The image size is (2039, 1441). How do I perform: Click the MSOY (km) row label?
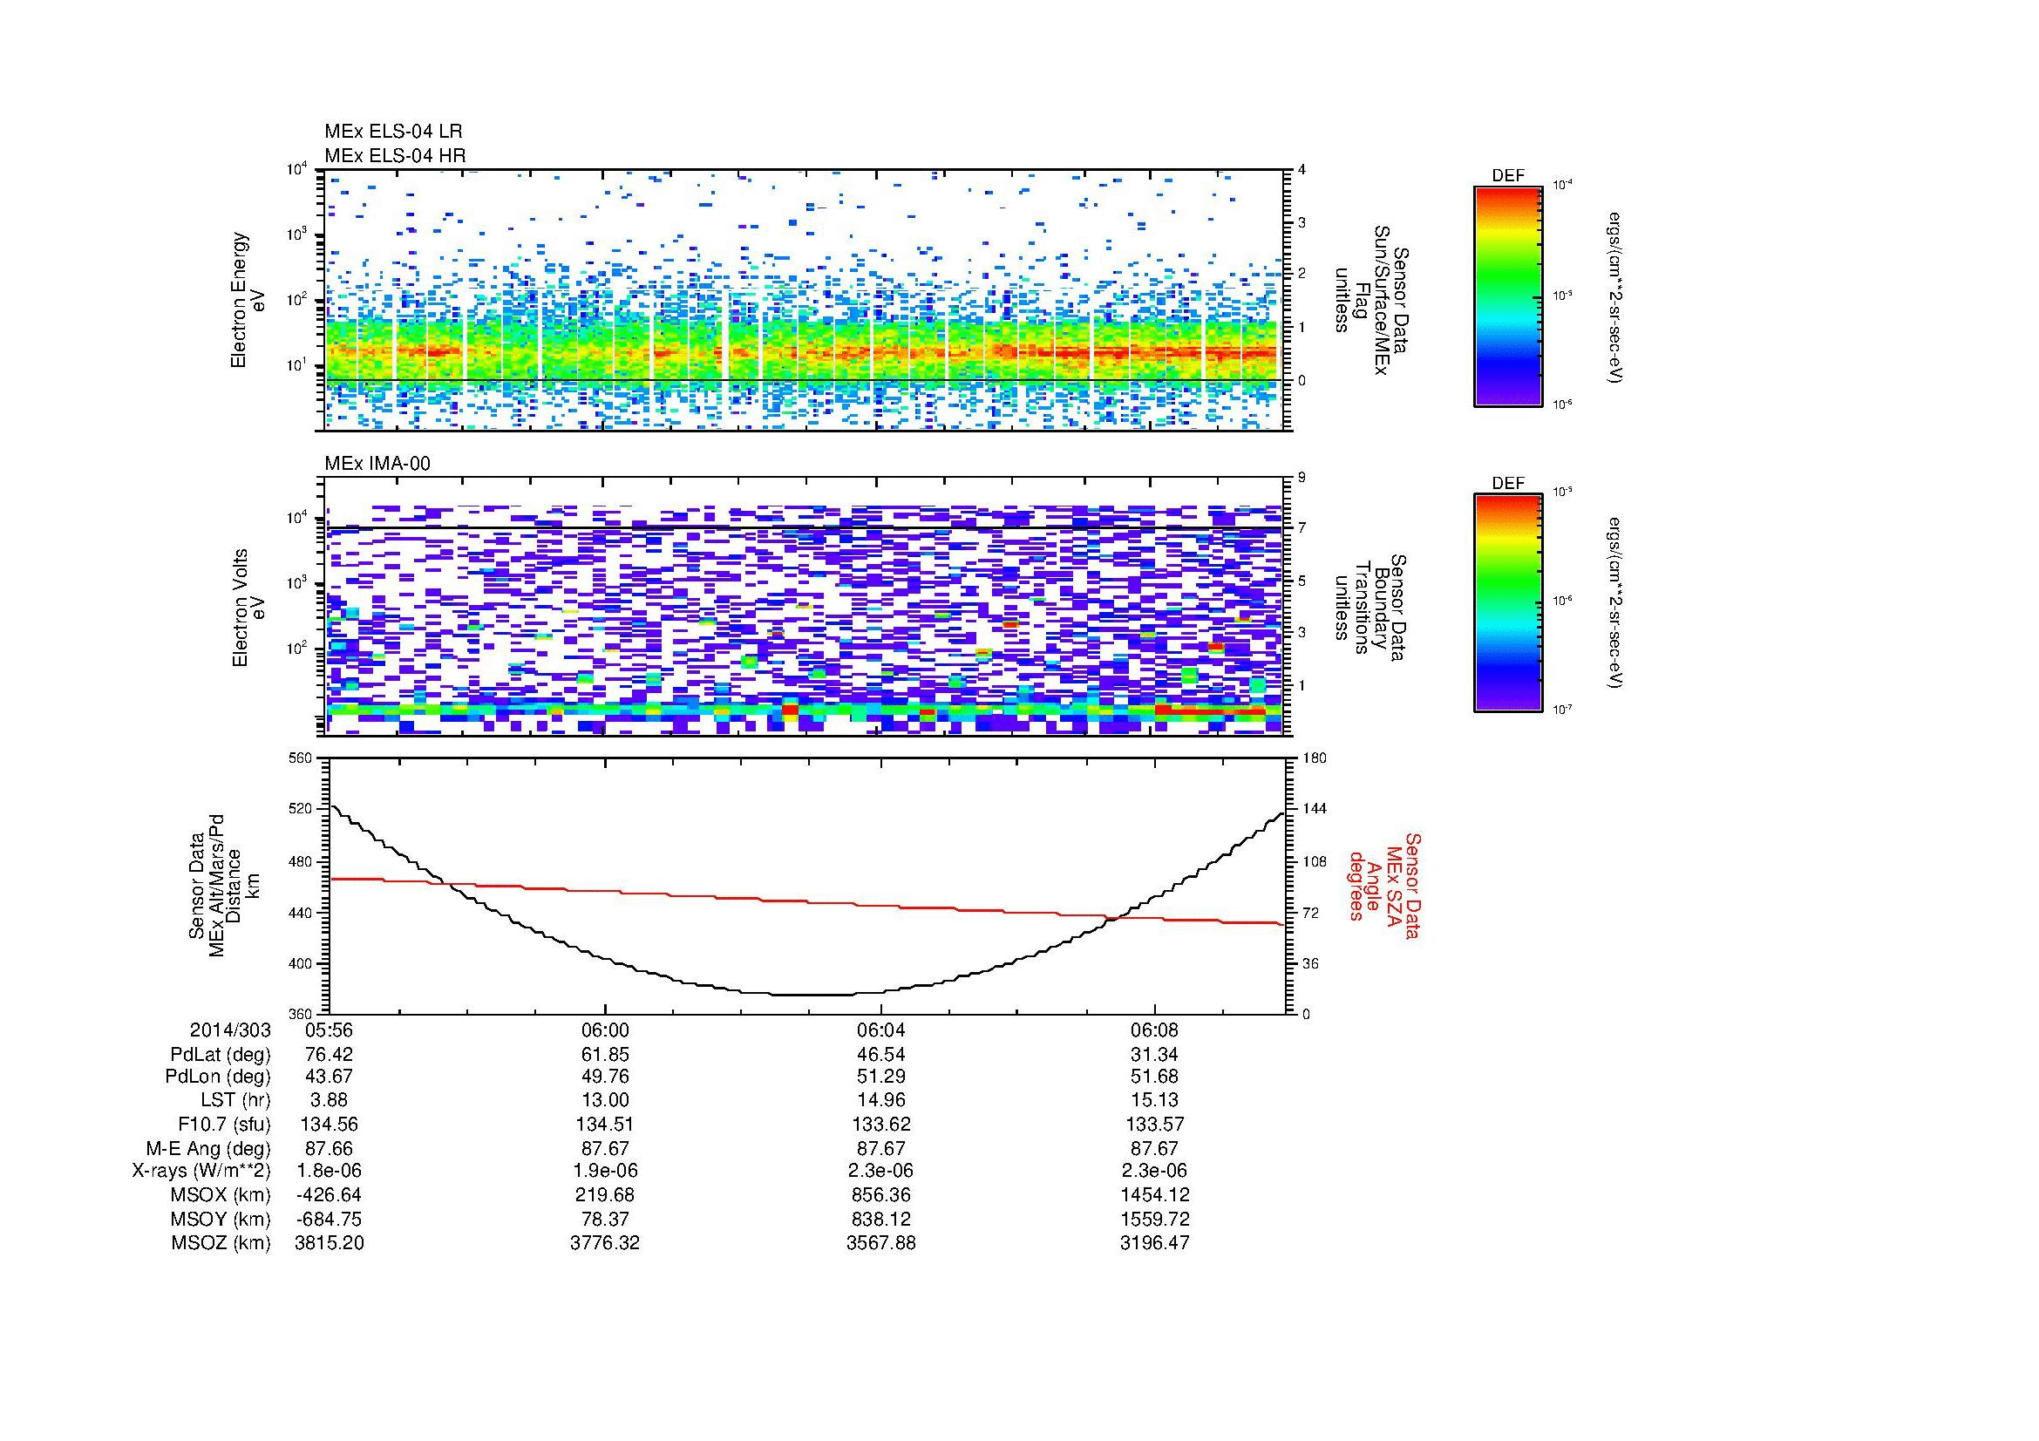[x=221, y=1219]
